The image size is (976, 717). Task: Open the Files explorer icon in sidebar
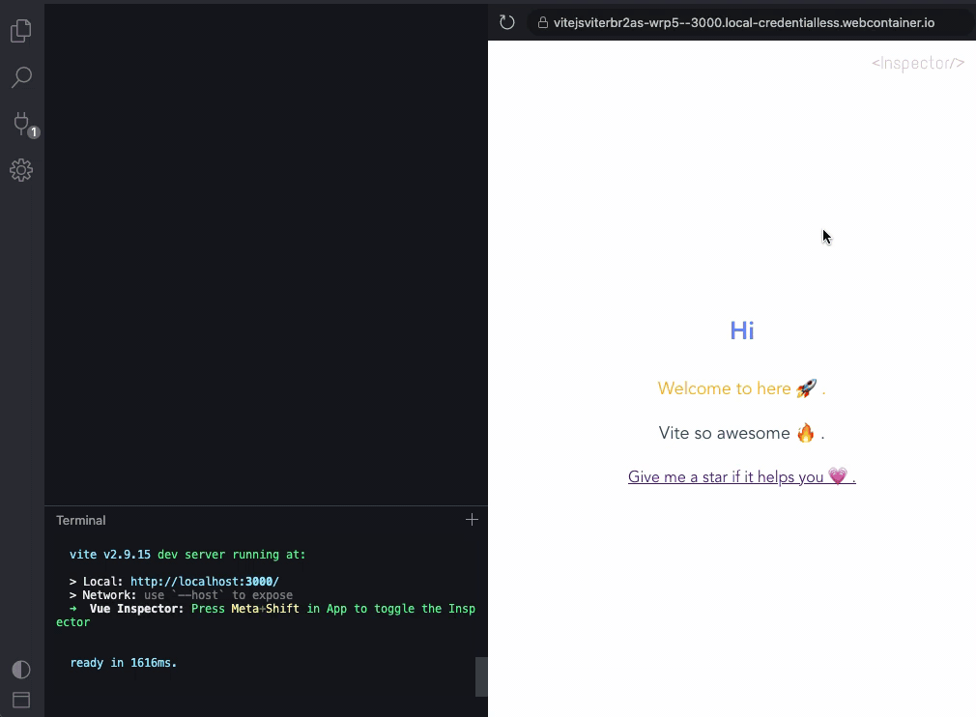point(21,31)
